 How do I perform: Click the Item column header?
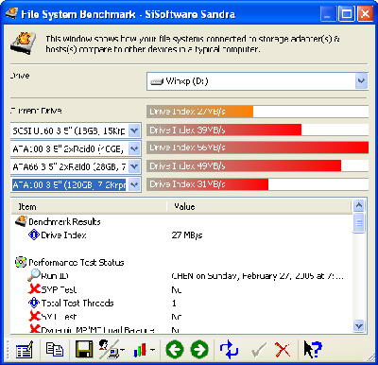pyautogui.click(x=89, y=207)
